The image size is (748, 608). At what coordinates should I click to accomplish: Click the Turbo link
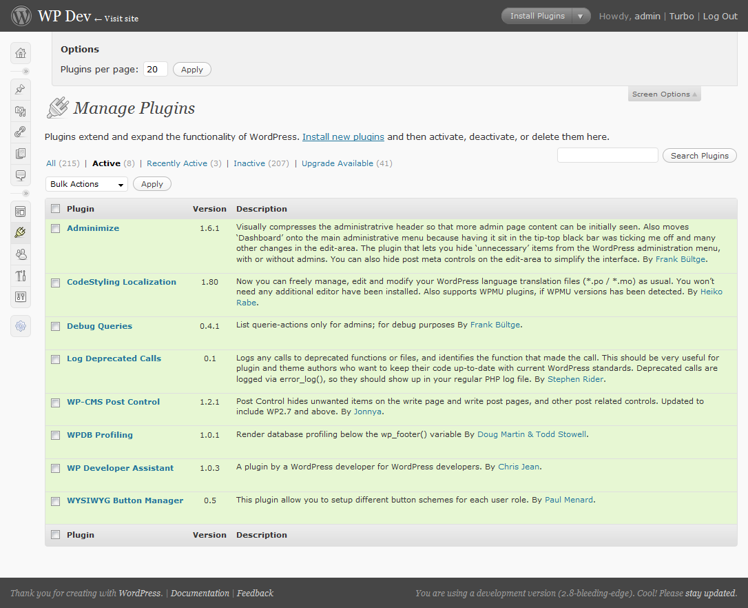[x=681, y=17]
